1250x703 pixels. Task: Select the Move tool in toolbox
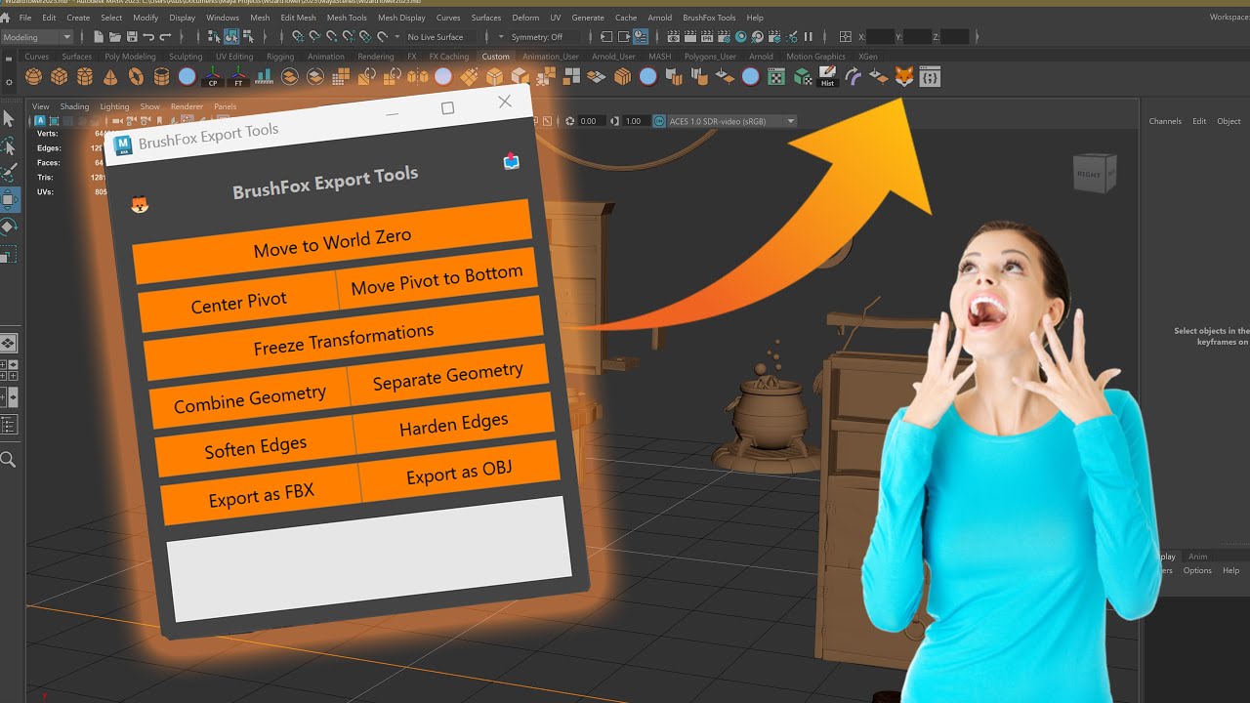pyautogui.click(x=9, y=200)
